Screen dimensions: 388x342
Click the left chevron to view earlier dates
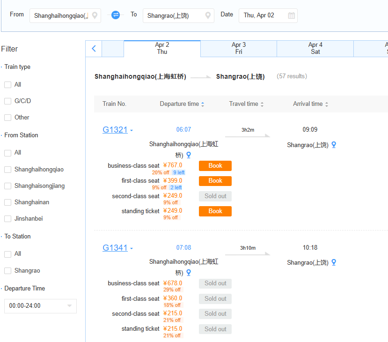(x=94, y=49)
